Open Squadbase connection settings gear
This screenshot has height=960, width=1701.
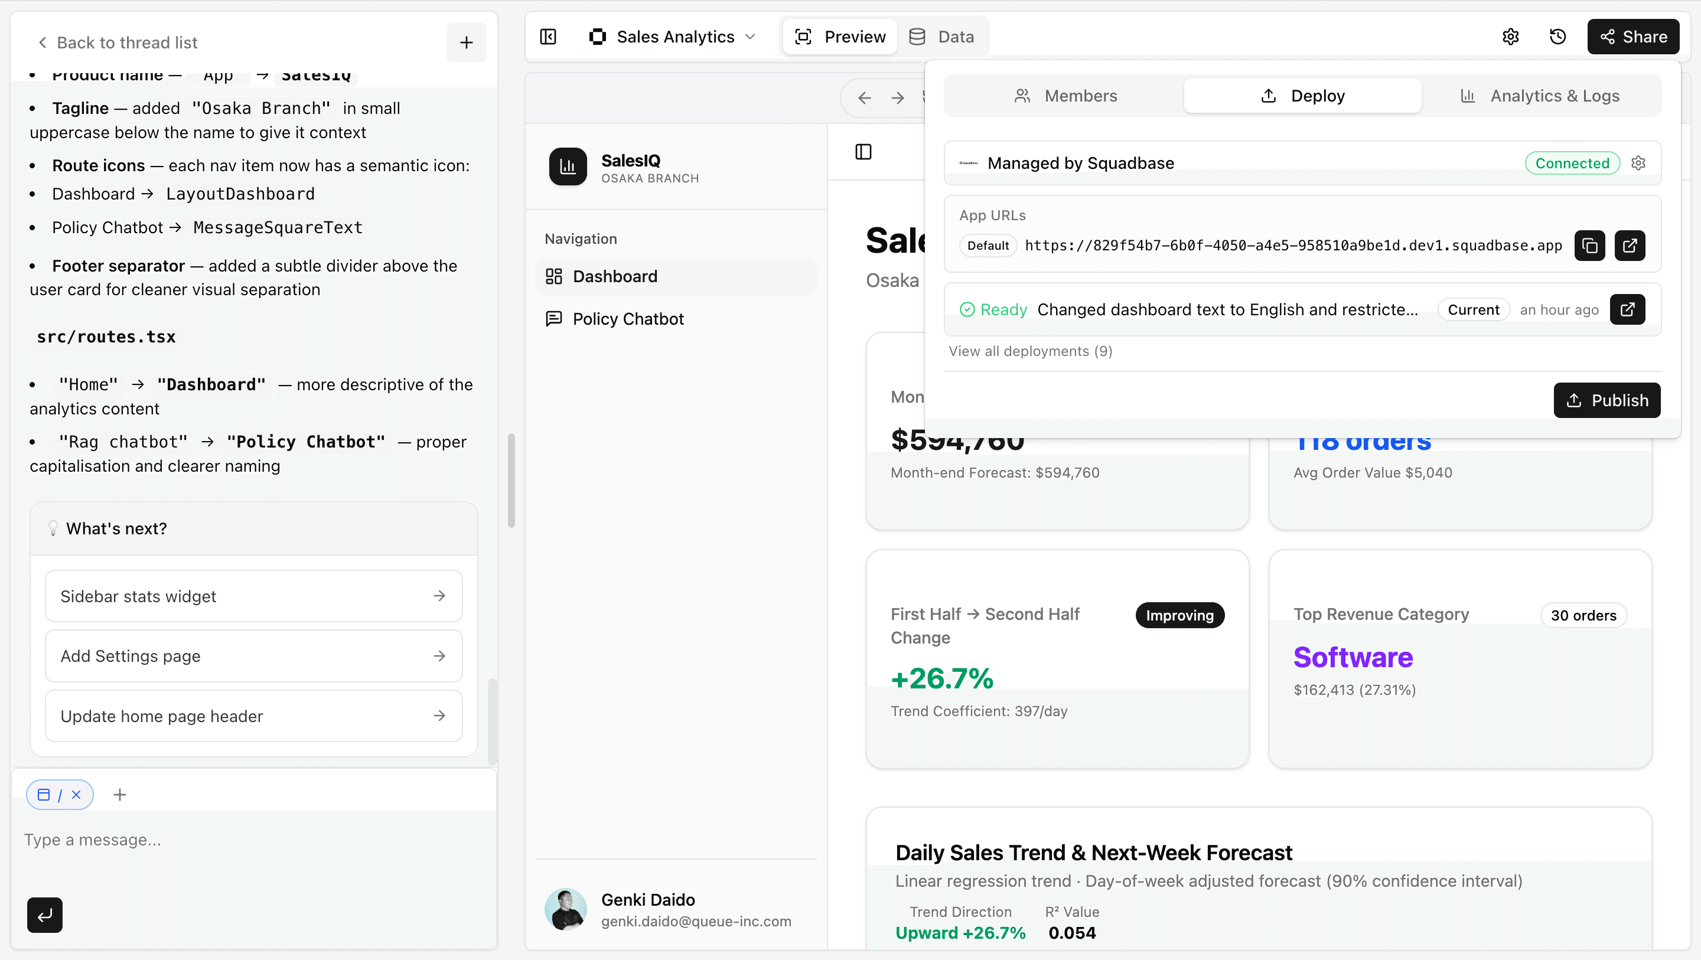coord(1638,163)
